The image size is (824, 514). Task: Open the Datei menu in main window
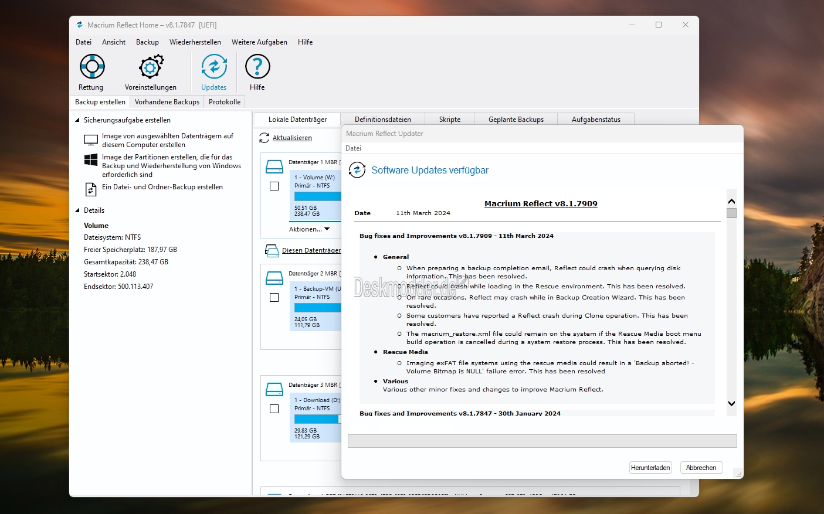(x=83, y=42)
